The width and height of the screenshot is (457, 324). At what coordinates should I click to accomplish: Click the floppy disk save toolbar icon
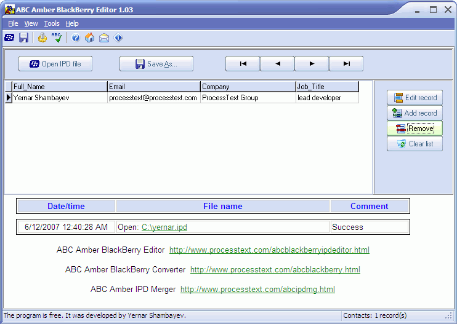pyautogui.click(x=23, y=38)
